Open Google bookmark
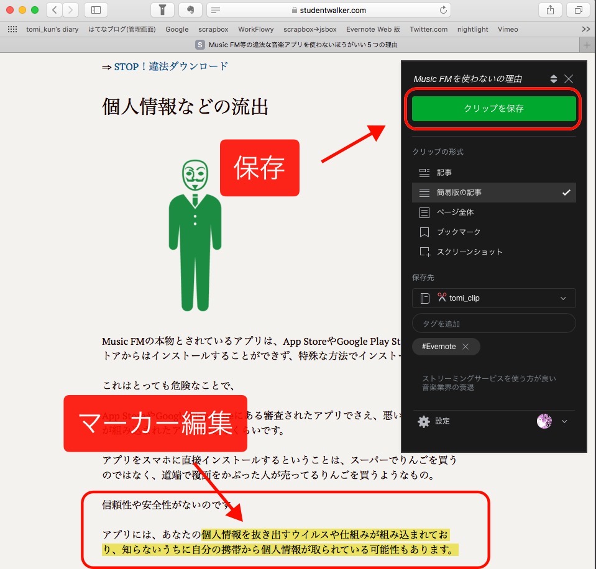 [177, 29]
